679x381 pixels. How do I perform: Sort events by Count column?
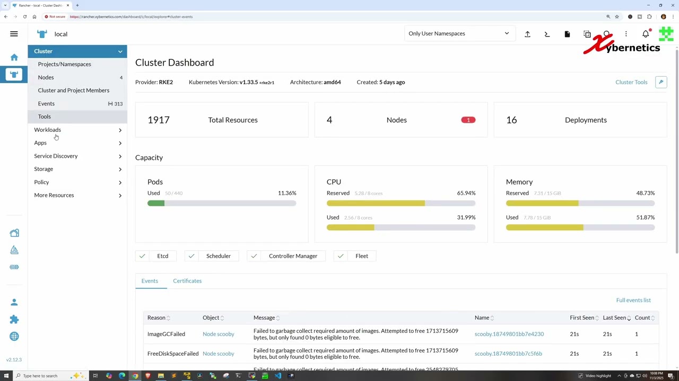click(645, 317)
